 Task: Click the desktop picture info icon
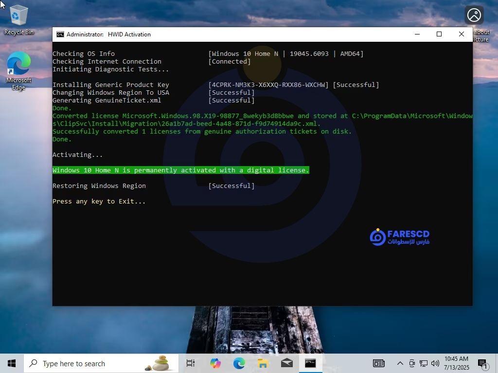click(474, 15)
